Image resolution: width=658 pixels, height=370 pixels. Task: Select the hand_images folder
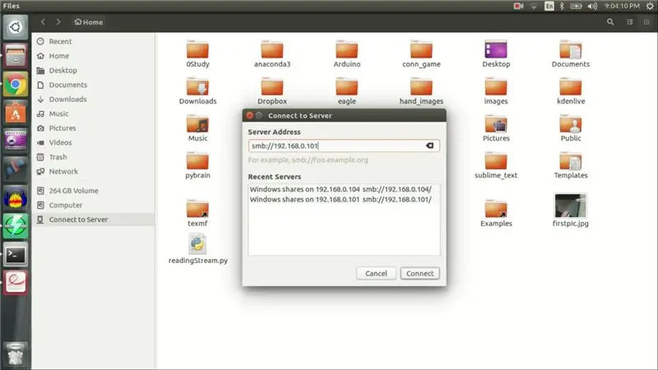coord(421,91)
